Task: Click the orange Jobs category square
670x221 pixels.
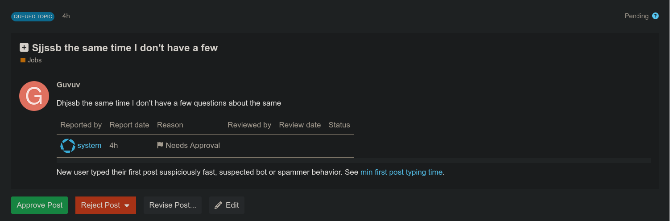Action: (x=23, y=60)
